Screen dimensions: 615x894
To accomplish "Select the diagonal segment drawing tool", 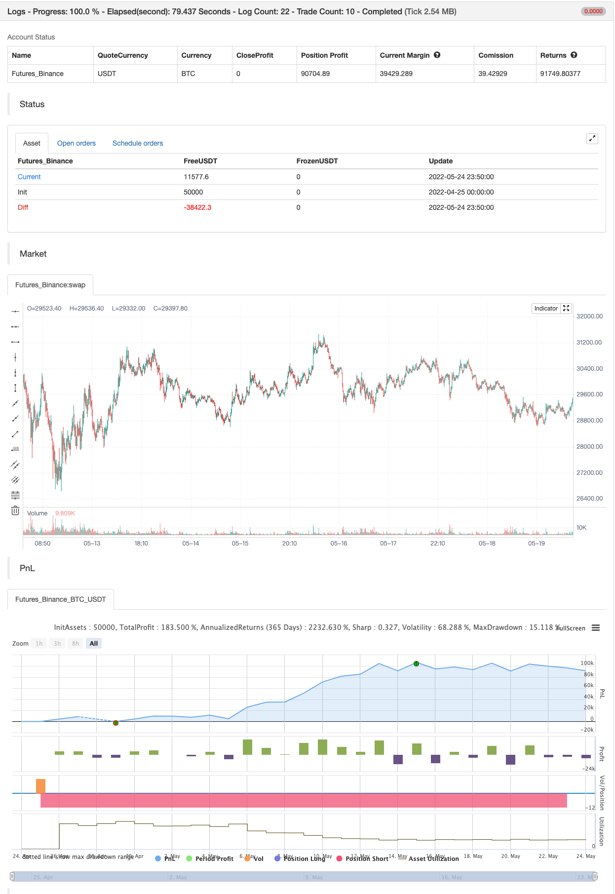I will pos(15,433).
